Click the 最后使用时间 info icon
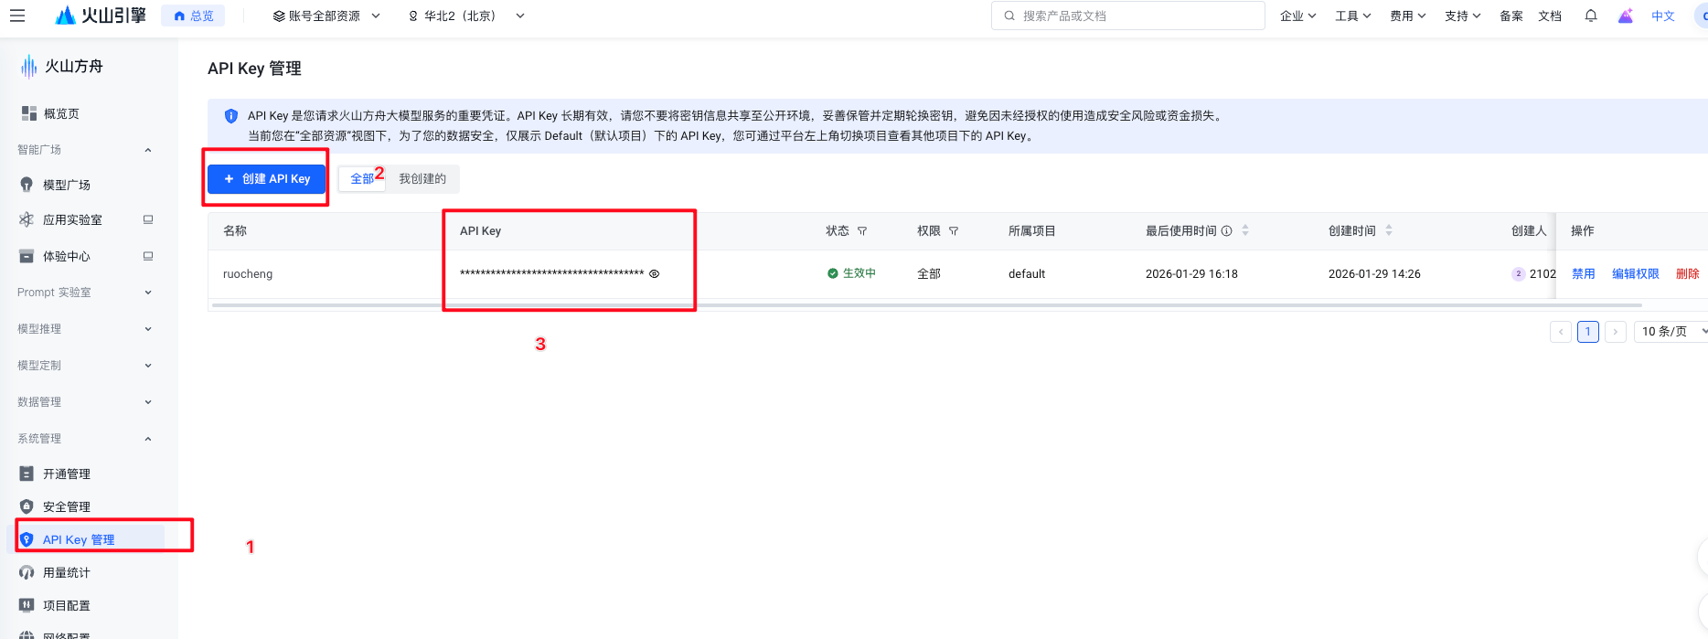This screenshot has width=1708, height=639. click(x=1227, y=231)
